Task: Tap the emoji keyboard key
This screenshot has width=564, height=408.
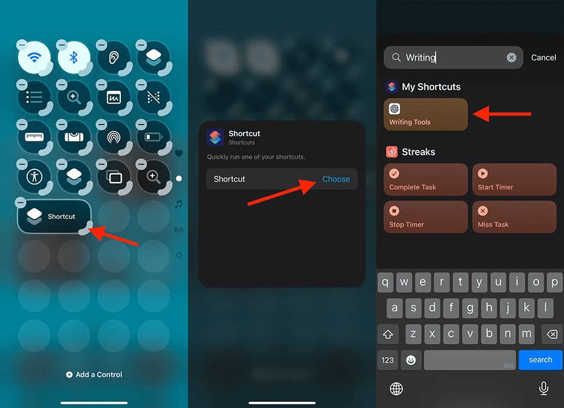Action: click(x=411, y=360)
